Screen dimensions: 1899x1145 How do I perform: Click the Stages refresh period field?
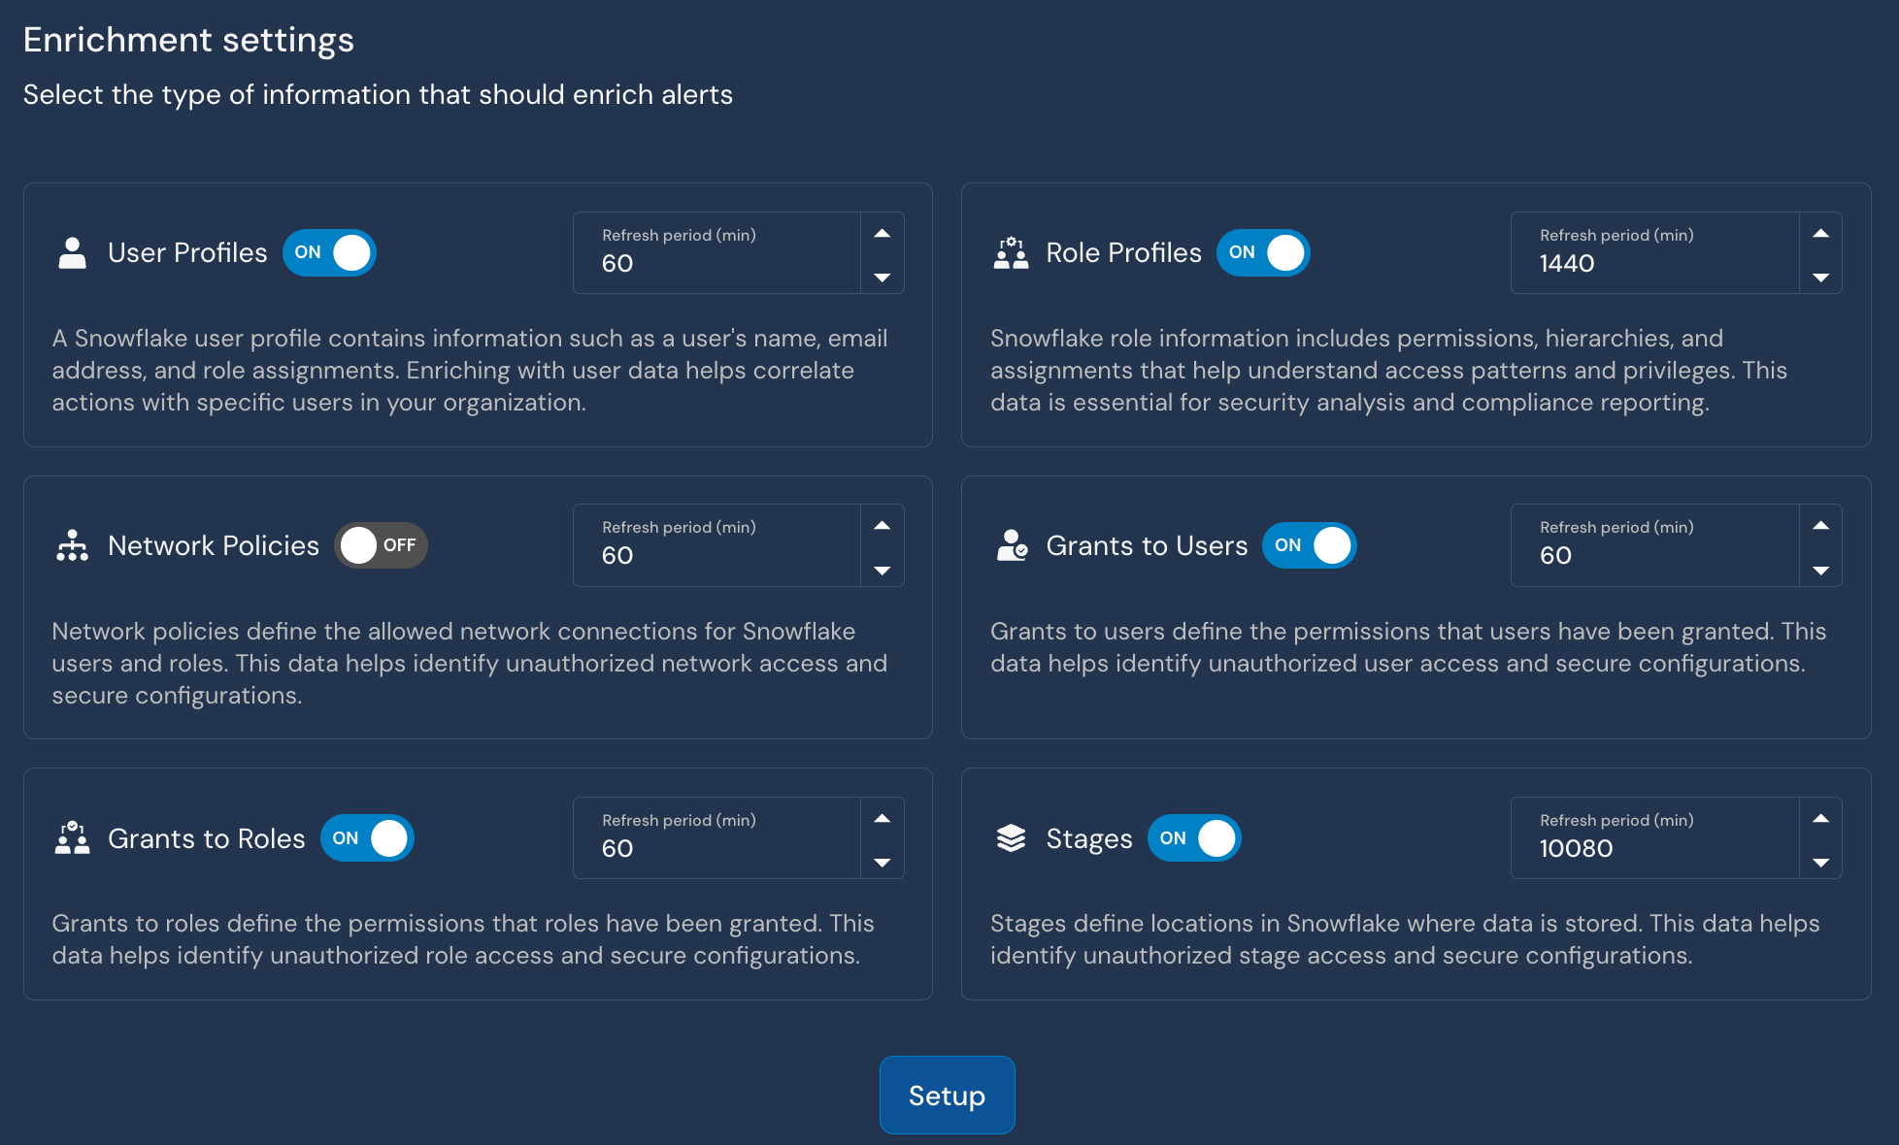click(x=1650, y=848)
